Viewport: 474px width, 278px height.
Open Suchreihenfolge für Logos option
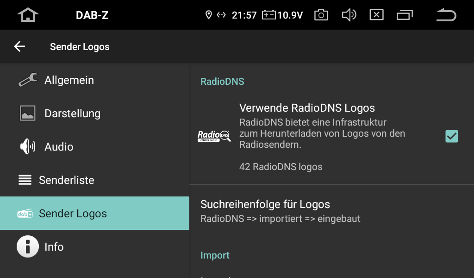pos(331,211)
